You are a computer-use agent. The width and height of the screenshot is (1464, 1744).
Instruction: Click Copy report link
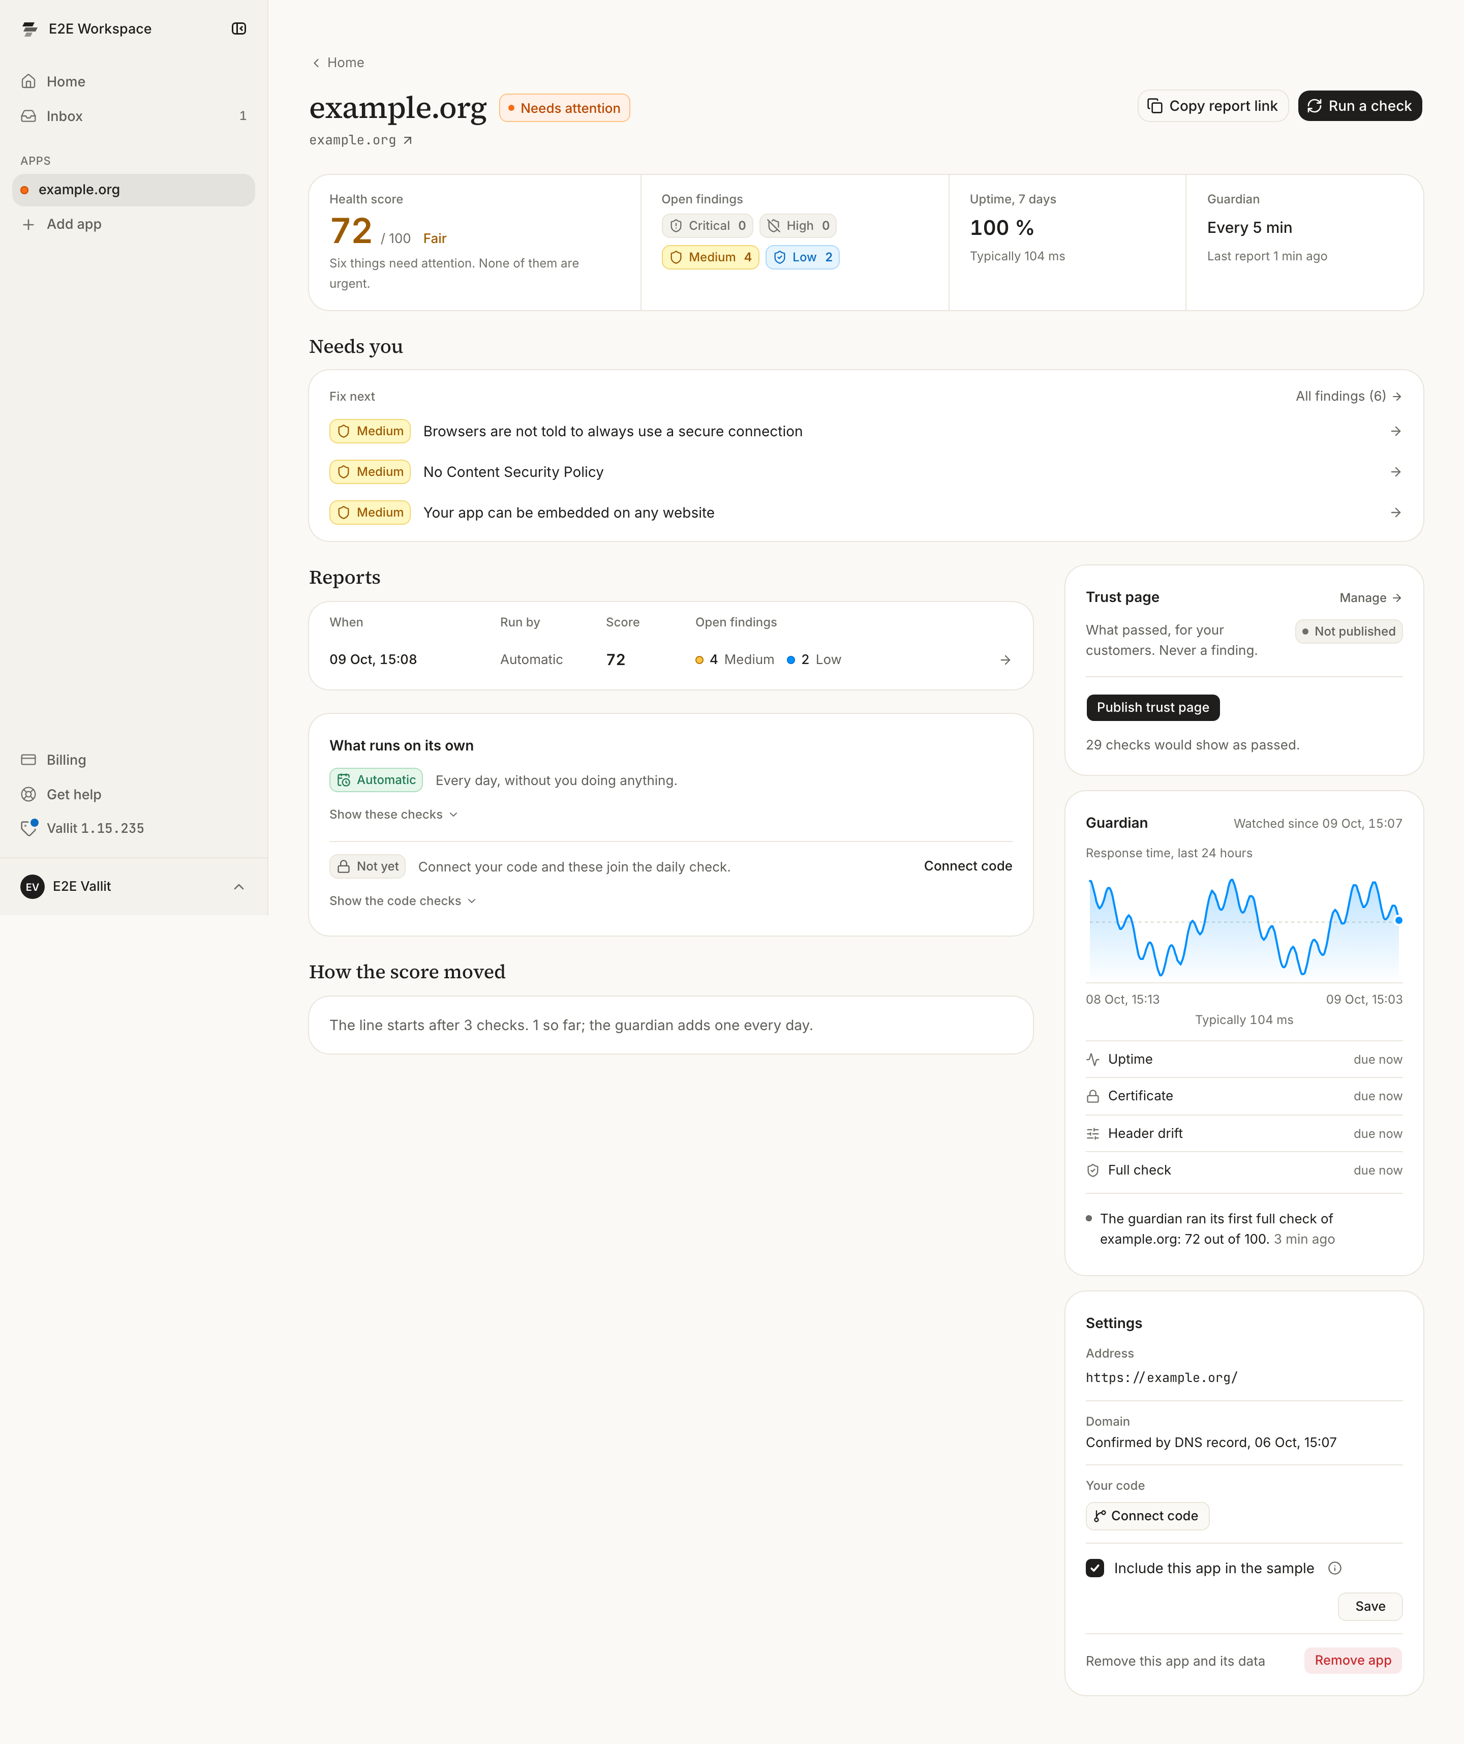[x=1212, y=106]
